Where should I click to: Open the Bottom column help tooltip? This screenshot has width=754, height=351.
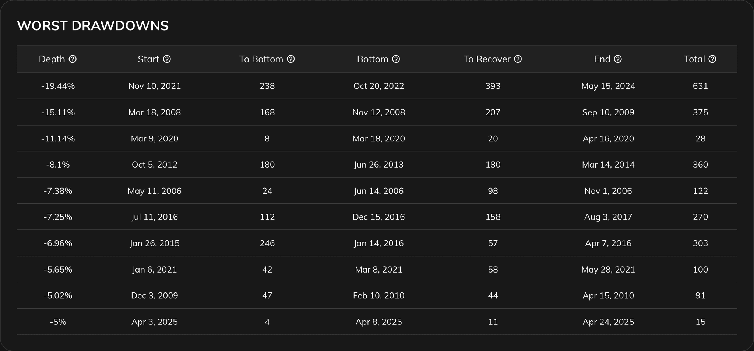tap(397, 59)
